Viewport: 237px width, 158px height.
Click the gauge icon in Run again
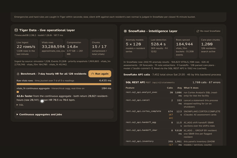tap(93, 74)
